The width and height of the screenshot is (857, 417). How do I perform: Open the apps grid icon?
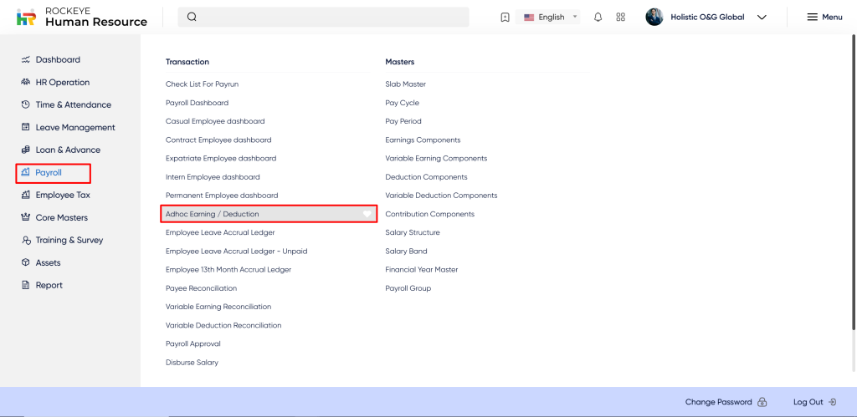620,17
